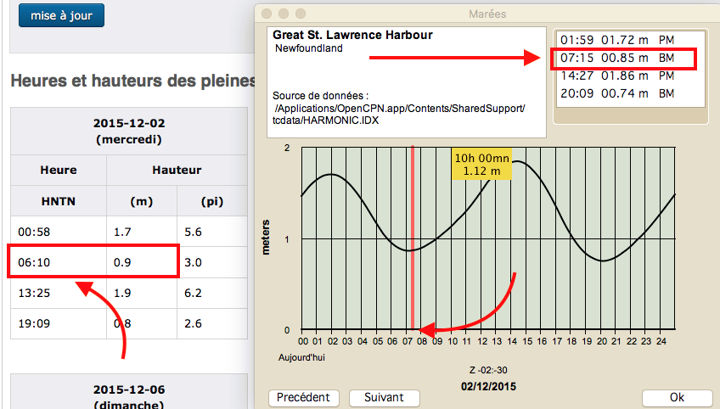Close the Marées window
The image size is (720, 409).
267,14
